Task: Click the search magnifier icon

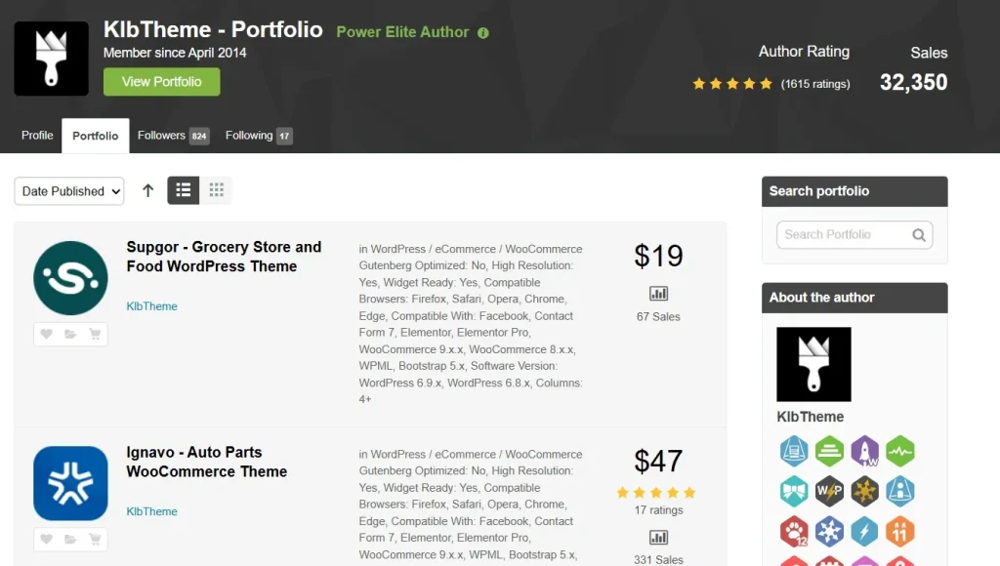Action: [918, 235]
